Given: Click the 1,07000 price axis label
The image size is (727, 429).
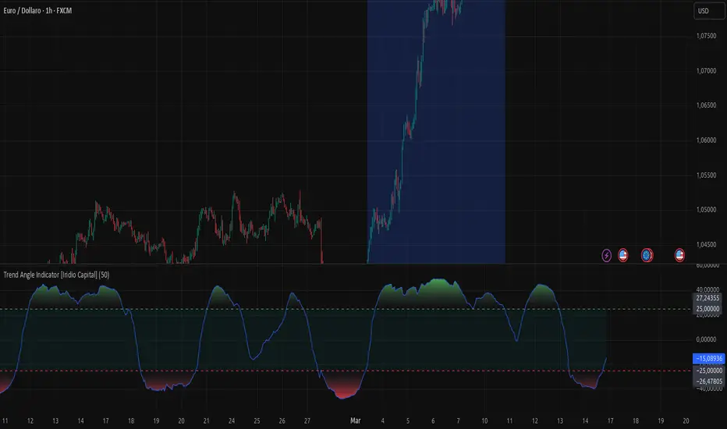Looking at the screenshot, I should pyautogui.click(x=706, y=70).
